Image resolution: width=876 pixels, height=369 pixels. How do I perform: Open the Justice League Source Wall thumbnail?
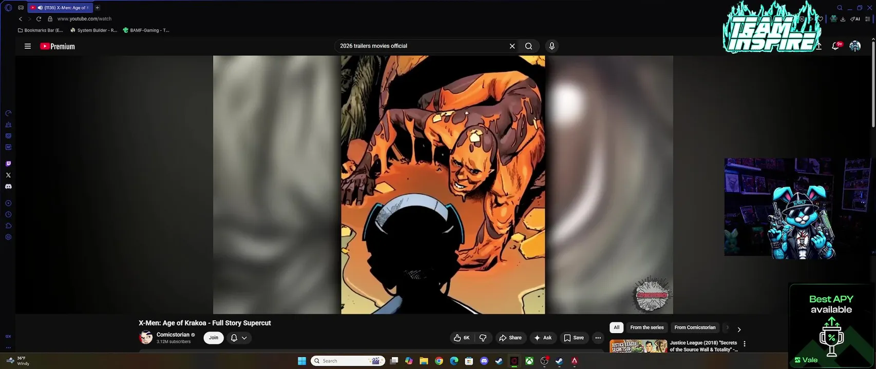pyautogui.click(x=638, y=346)
